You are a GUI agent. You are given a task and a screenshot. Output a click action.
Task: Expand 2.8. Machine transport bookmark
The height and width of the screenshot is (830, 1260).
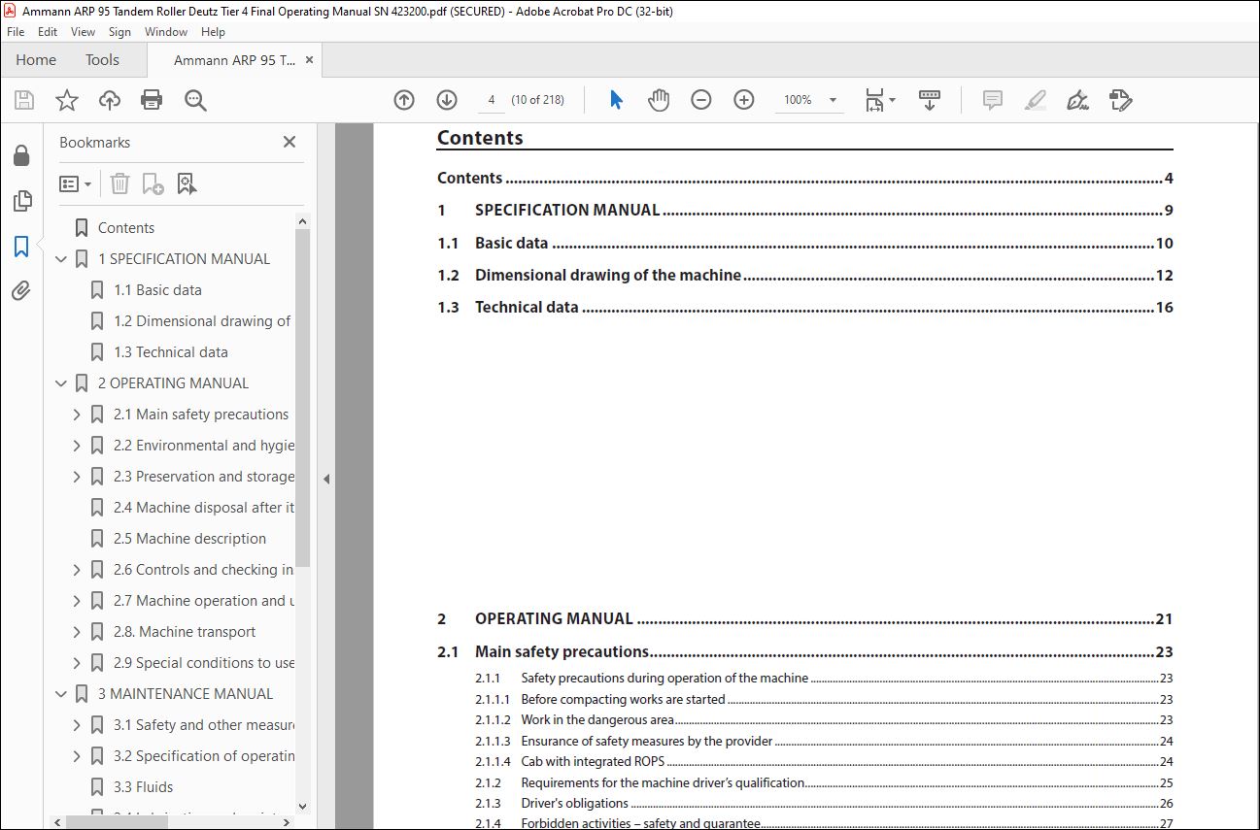coord(77,632)
